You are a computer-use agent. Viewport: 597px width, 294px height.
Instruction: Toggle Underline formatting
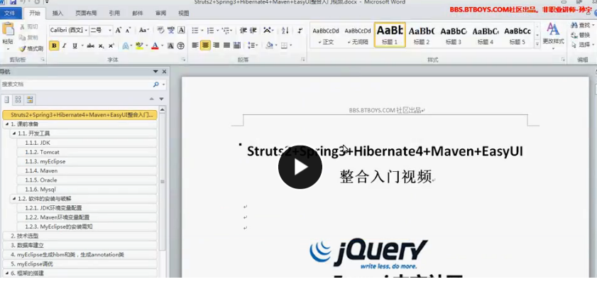point(75,45)
